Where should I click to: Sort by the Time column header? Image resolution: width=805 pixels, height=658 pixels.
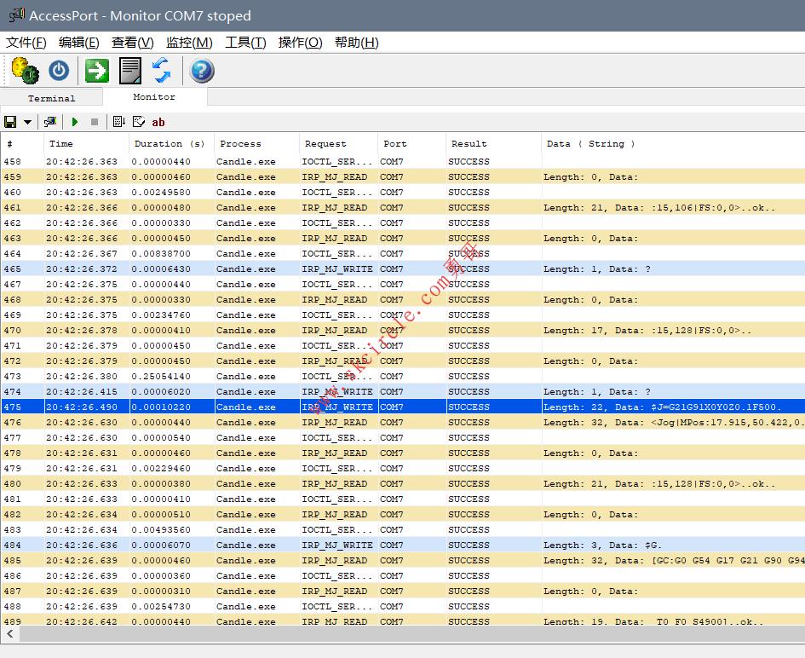(86, 144)
